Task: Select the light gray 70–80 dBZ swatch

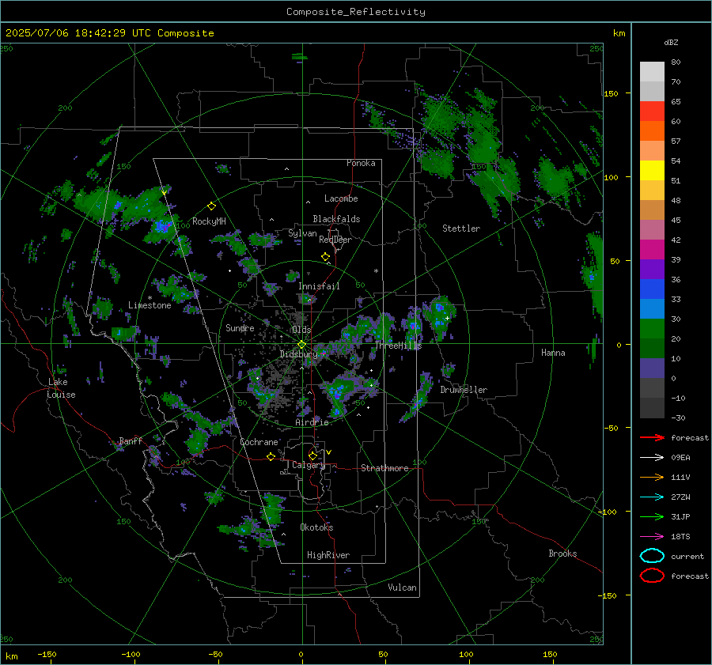Action: point(652,72)
